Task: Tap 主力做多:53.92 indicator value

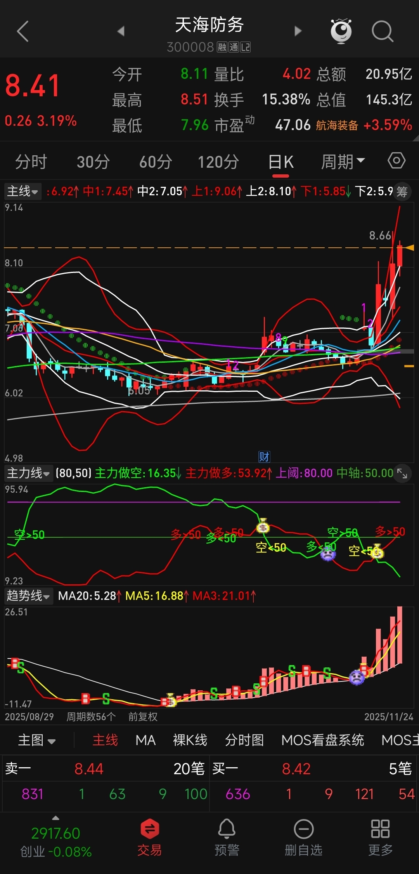Action: coord(229,473)
